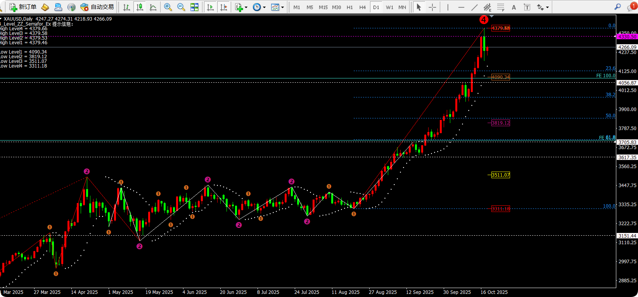Click the New Order (新订单) button
The height and width of the screenshot is (297, 638).
pyautogui.click(x=23, y=7)
